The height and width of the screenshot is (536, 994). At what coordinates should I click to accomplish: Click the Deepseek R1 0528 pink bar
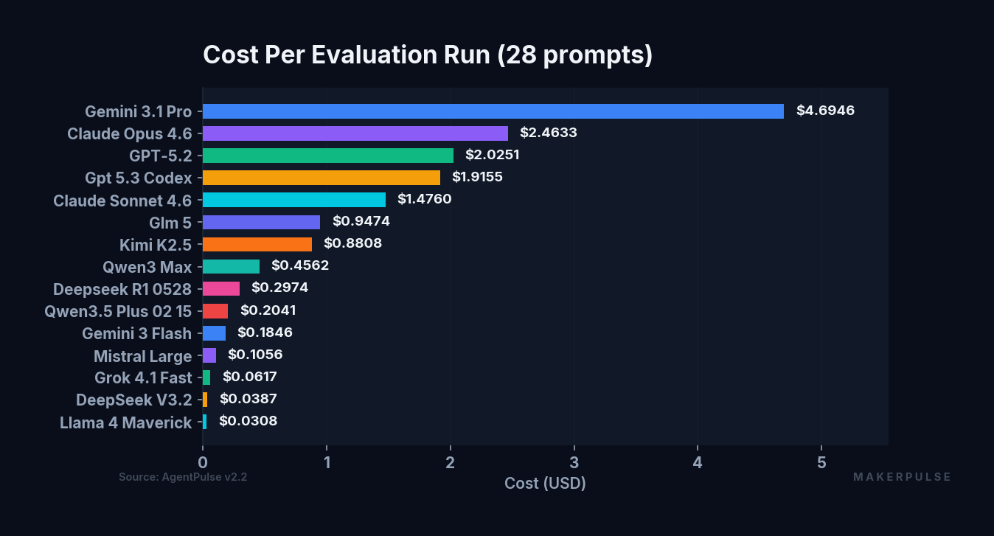(221, 288)
